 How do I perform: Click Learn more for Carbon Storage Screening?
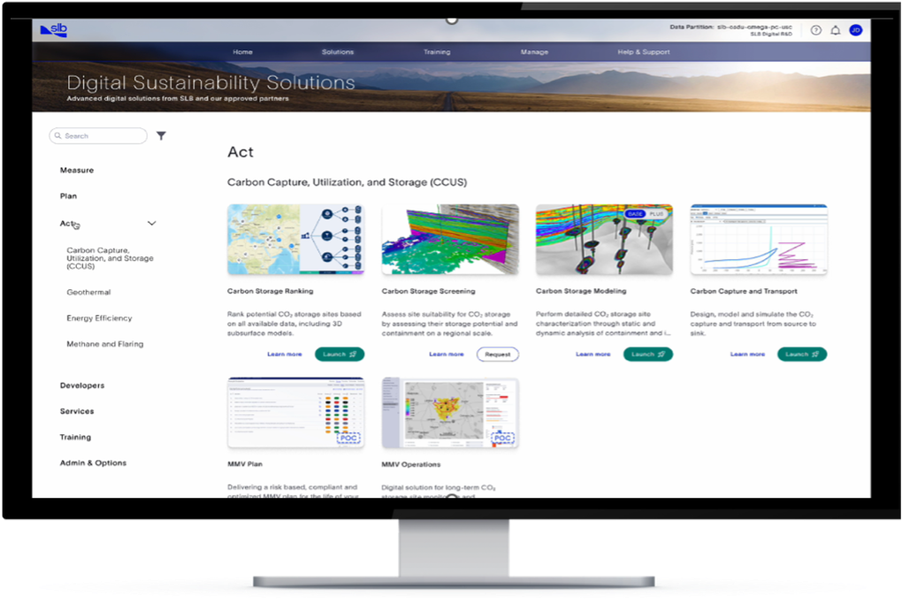(x=447, y=355)
